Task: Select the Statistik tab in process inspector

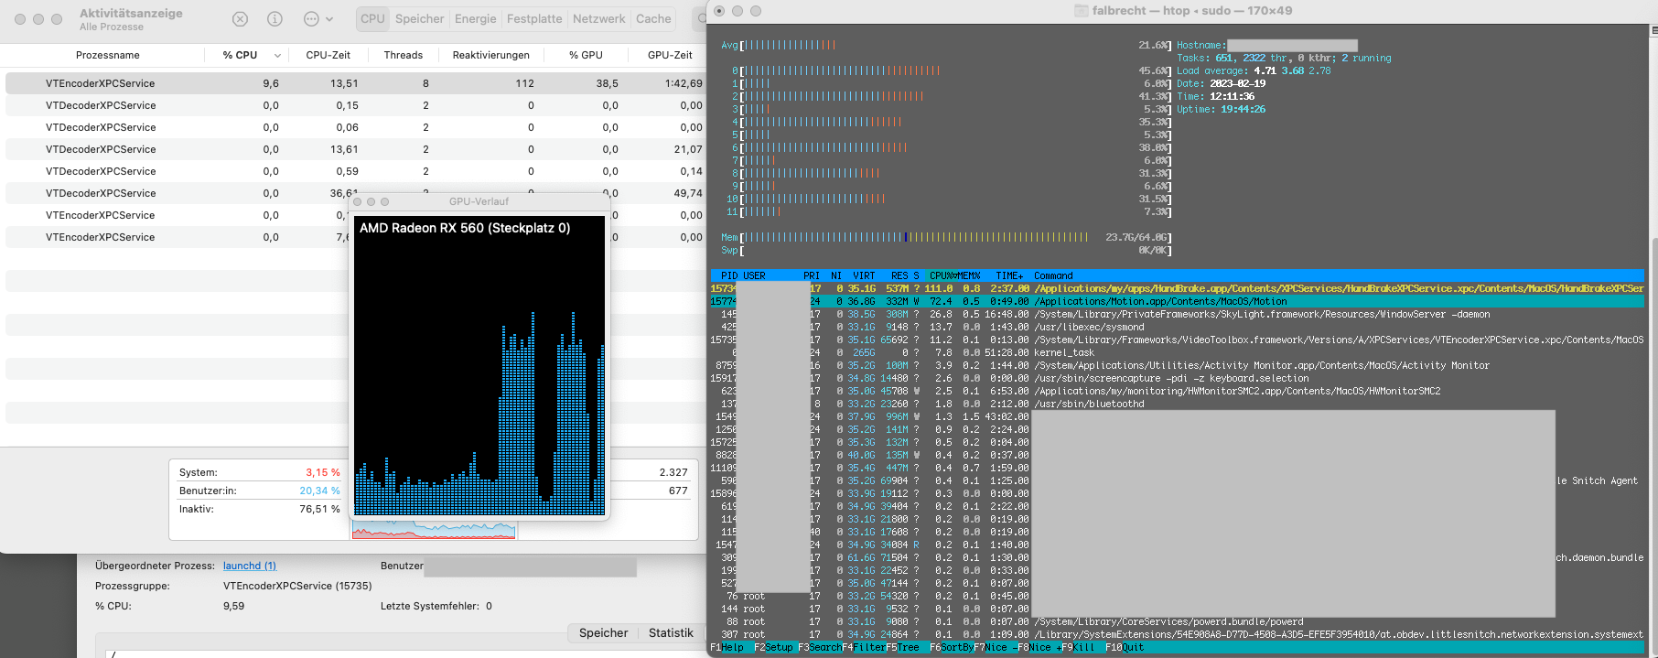Action: 671,633
